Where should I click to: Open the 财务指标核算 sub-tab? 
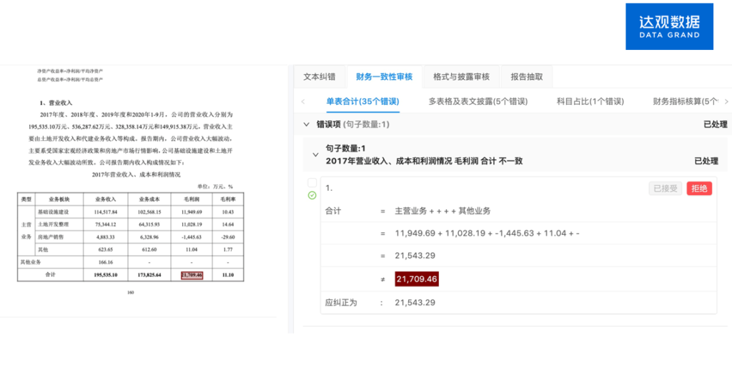pos(686,101)
